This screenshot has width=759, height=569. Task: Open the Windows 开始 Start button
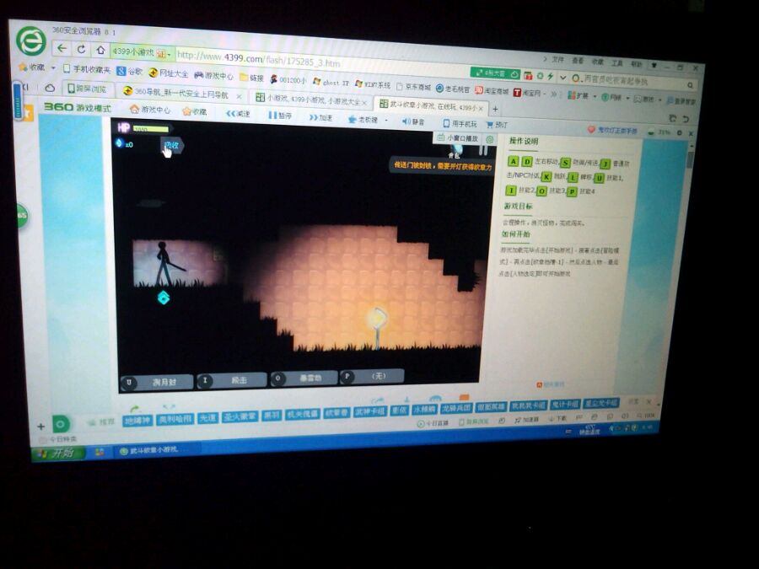click(58, 454)
